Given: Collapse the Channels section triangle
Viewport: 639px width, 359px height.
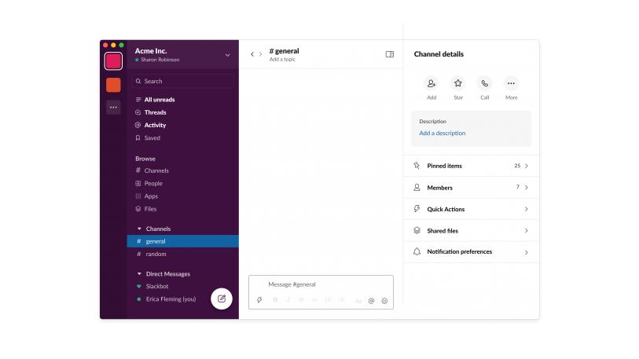Looking at the screenshot, I should point(139,229).
